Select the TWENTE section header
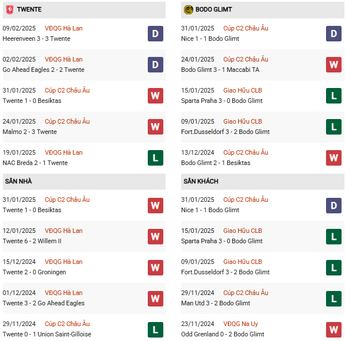The height and width of the screenshot is (341, 345). pyautogui.click(x=29, y=10)
